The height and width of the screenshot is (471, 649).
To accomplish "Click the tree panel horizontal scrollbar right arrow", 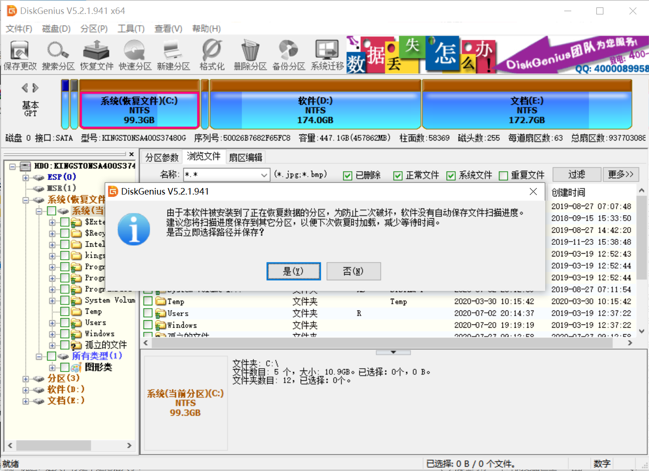I will pos(129,445).
